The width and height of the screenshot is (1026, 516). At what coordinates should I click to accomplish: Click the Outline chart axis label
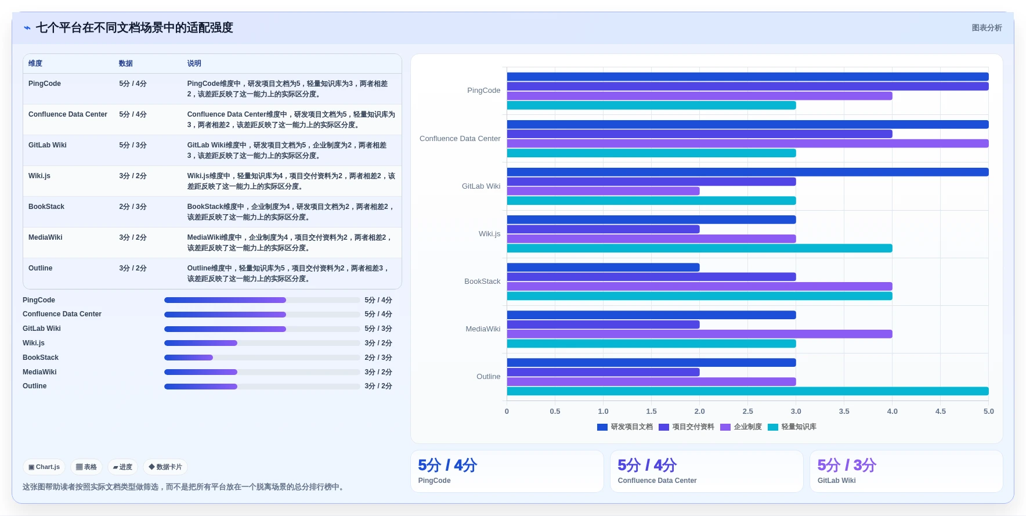coord(489,377)
